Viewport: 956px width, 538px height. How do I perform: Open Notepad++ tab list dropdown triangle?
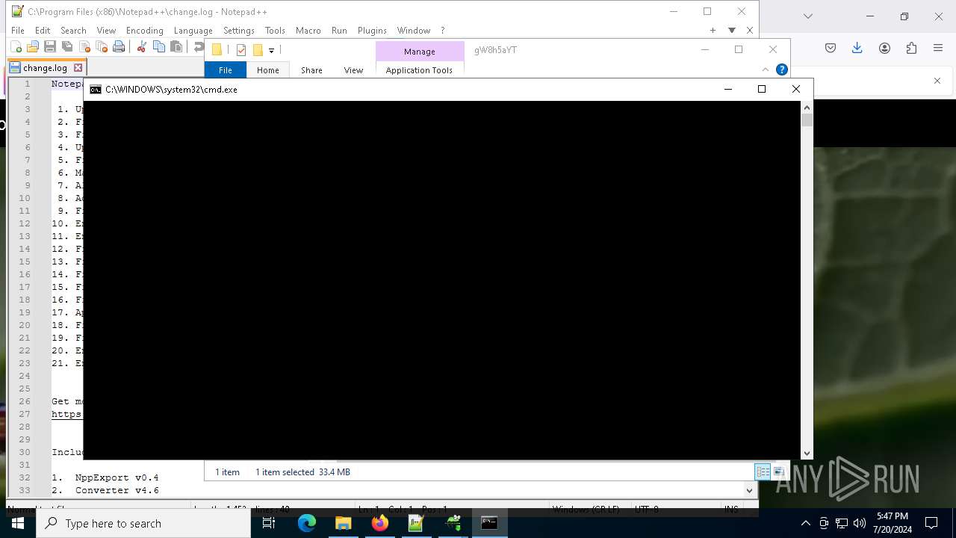[x=732, y=31]
